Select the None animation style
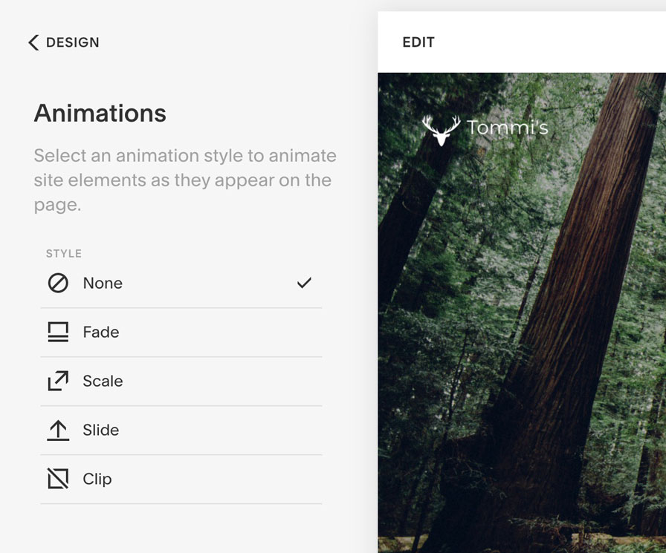Screen dimensions: 666x553 click(181, 284)
